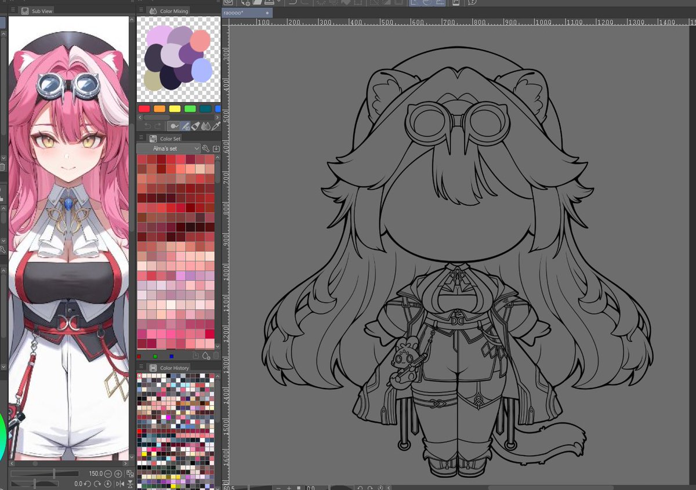This screenshot has width=696, height=490.
Task: Undo in Color Mixing panel
Action: tap(148, 126)
